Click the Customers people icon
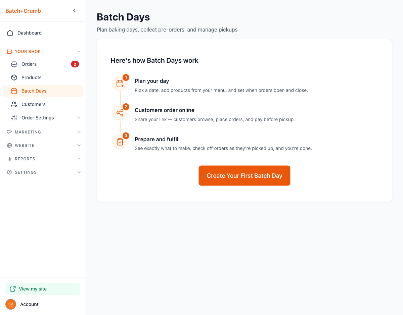Image resolution: width=403 pixels, height=315 pixels. coord(14,104)
